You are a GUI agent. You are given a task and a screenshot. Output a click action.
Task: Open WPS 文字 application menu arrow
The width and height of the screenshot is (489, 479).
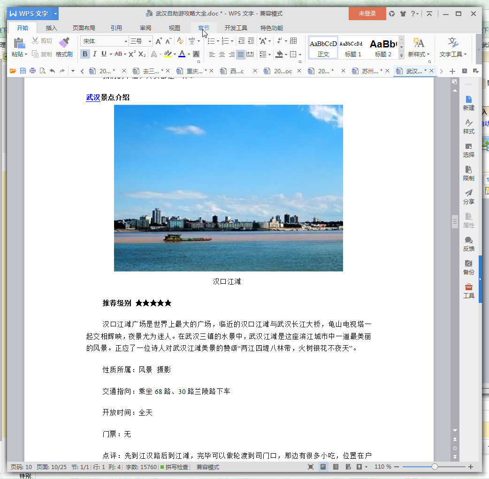click(55, 14)
